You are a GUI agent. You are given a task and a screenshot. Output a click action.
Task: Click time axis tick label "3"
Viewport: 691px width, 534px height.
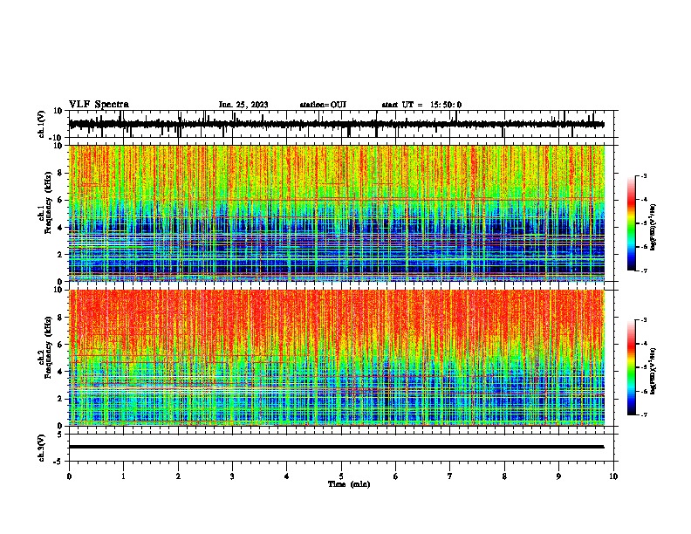[232, 476]
